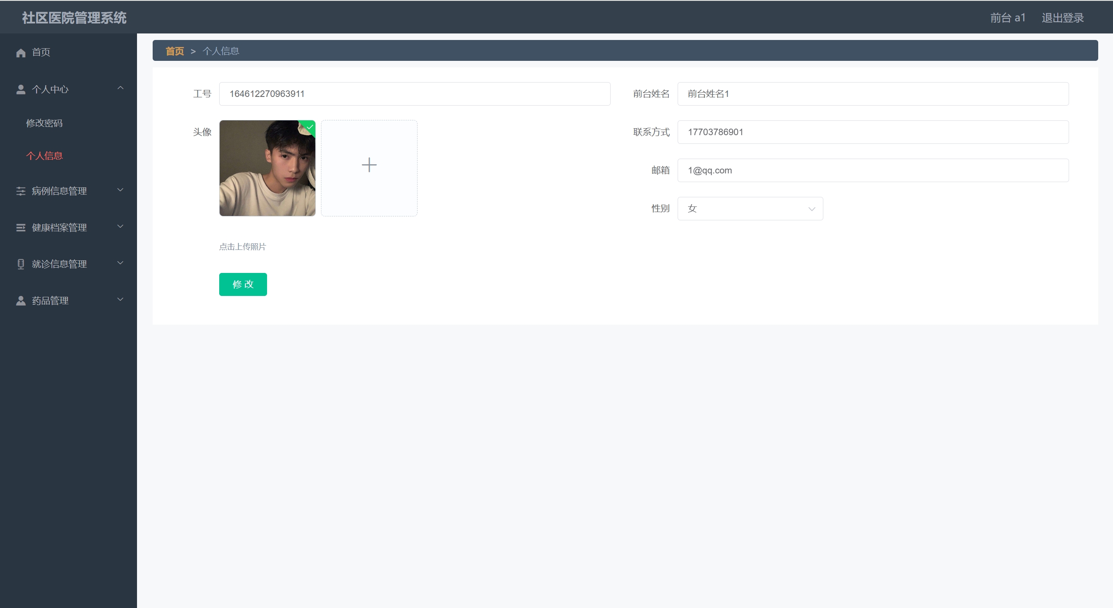This screenshot has height=608, width=1113.
Task: Click the green 修改 button
Action: 243,284
